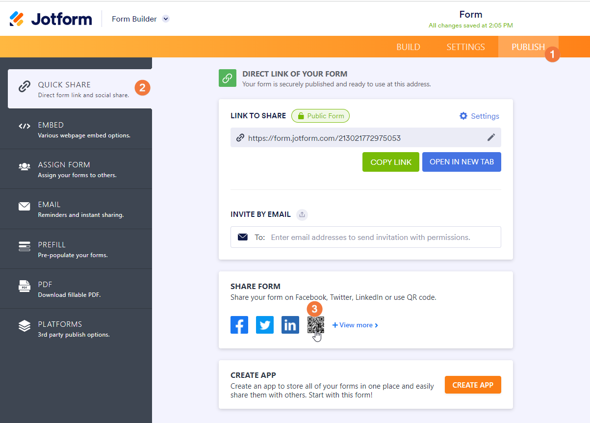
Task: Expand View more sharing options
Action: pyautogui.click(x=355, y=325)
